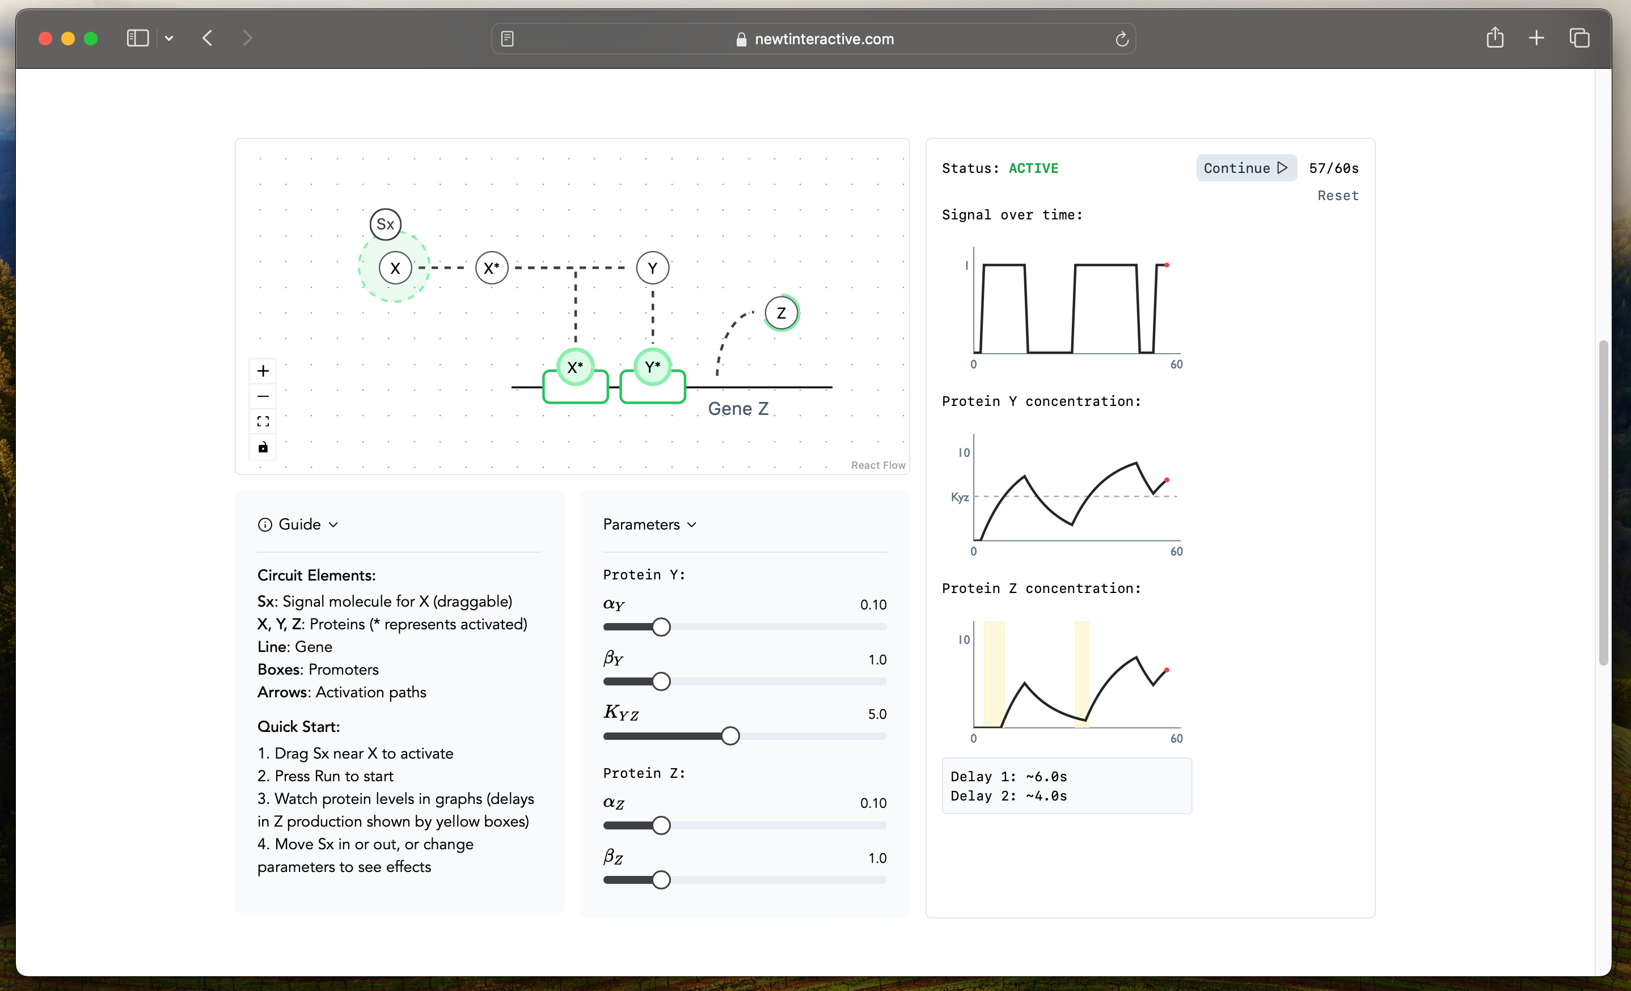Select the Z protein node

[x=781, y=313]
